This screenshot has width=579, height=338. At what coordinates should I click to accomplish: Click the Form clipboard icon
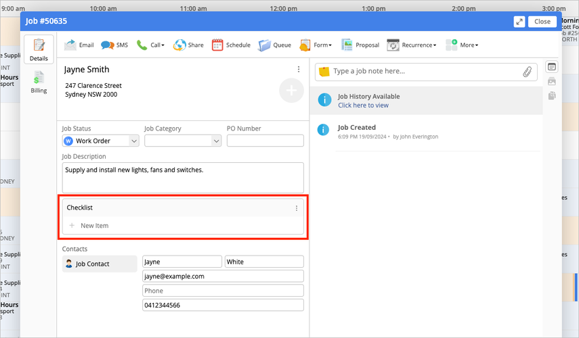point(305,45)
